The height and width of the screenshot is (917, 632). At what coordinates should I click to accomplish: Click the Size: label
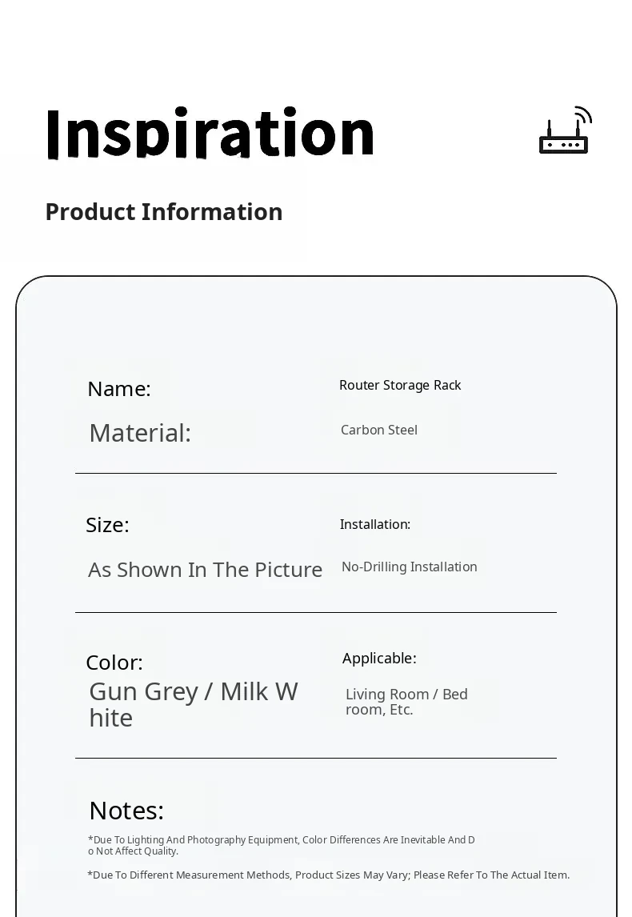pos(107,525)
